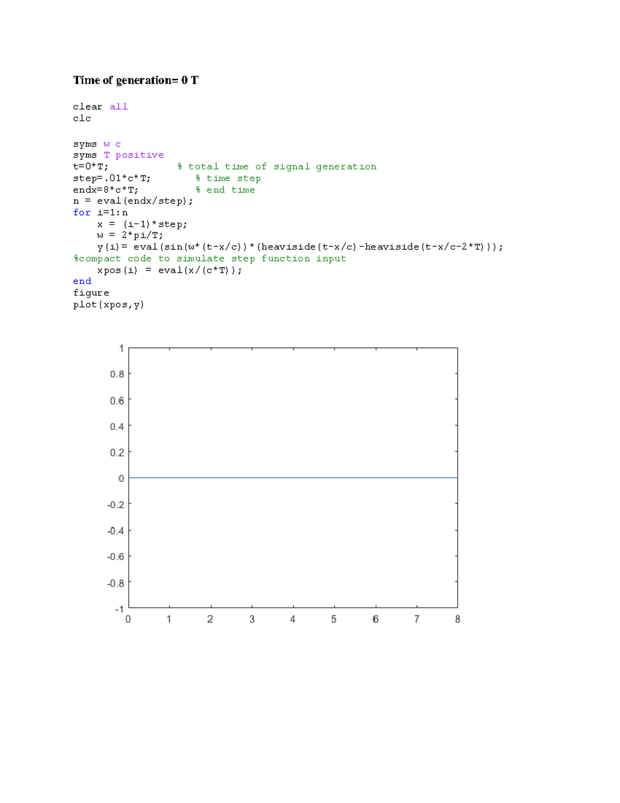Click the 0.8 tick label on y-axis

117,374
